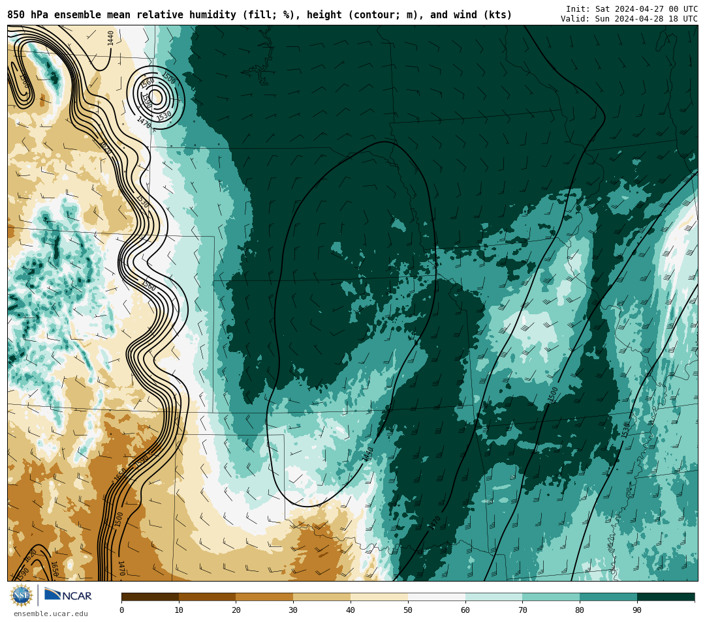Click the 0–10 darkest brown colorbar segment
The width and height of the screenshot is (705, 622).
(x=150, y=597)
